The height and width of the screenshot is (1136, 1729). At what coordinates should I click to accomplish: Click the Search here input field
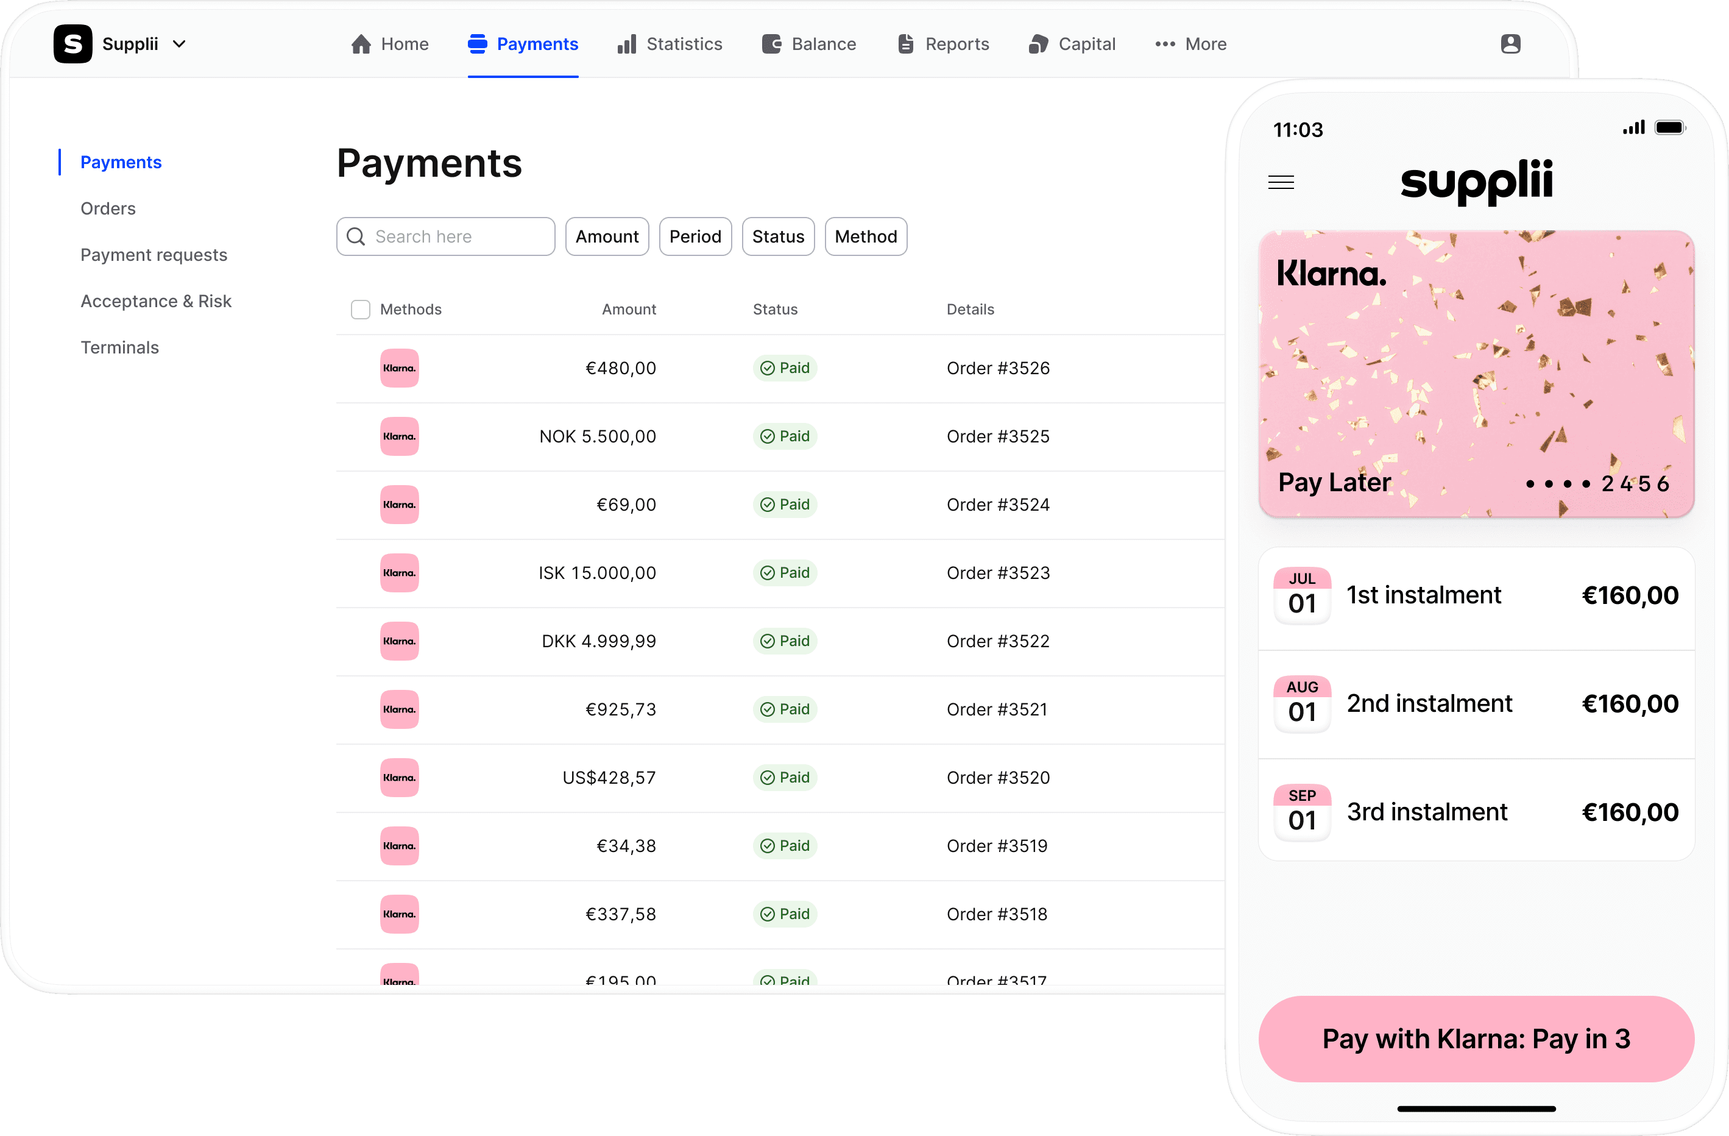tap(446, 236)
